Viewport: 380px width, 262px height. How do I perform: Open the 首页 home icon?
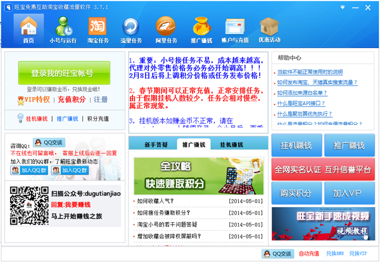point(28,29)
